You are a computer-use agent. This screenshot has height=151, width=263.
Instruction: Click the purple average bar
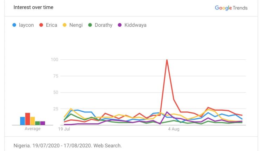42,123
